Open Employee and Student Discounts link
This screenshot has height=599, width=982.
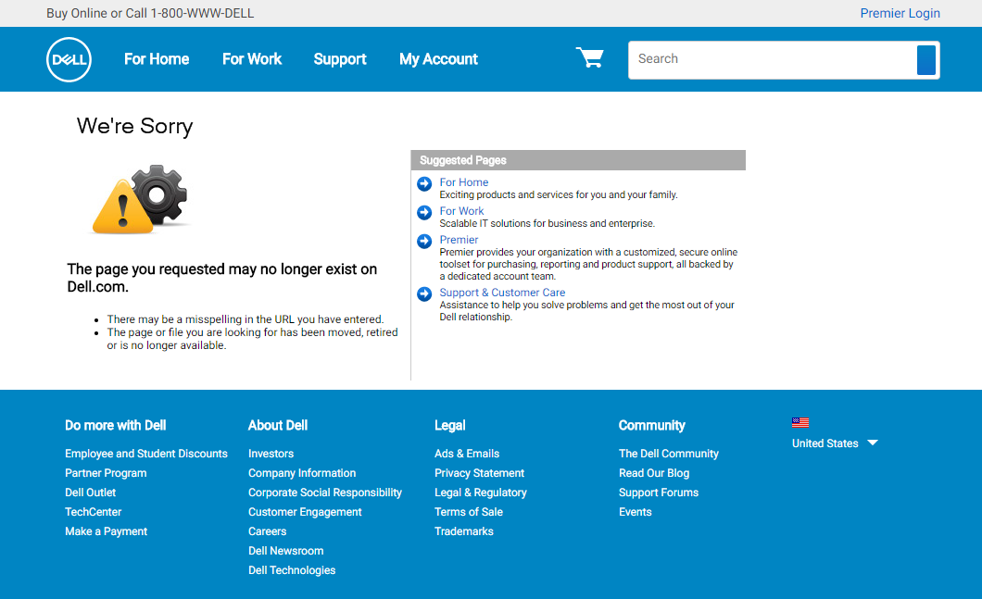[x=146, y=454]
